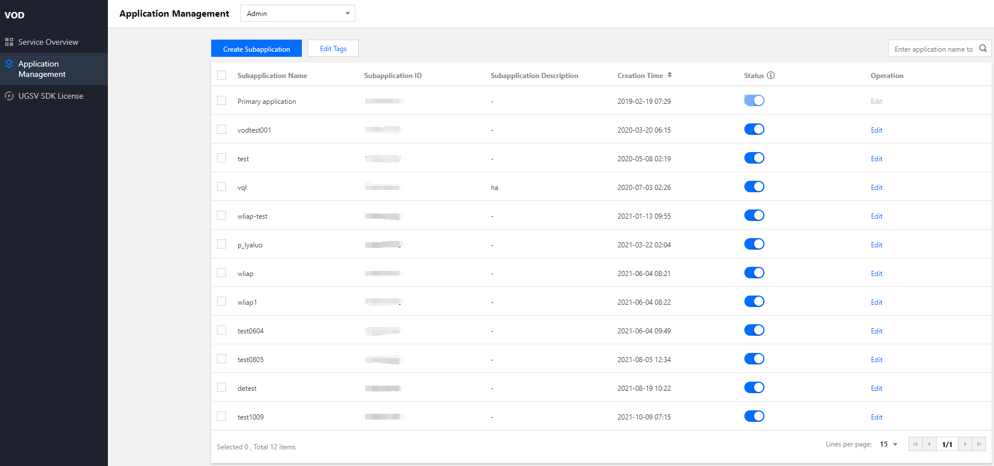
Task: Tick the select-all header checkbox
Action: pos(222,75)
